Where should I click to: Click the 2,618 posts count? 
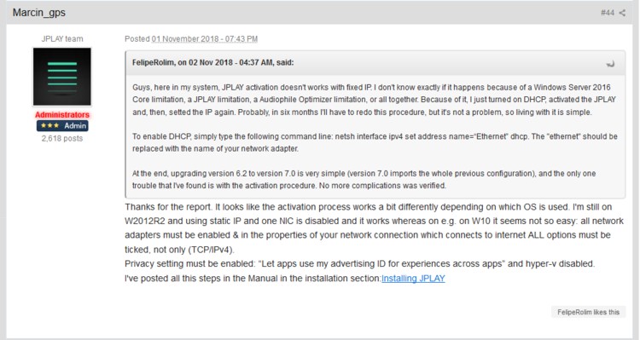tap(62, 138)
